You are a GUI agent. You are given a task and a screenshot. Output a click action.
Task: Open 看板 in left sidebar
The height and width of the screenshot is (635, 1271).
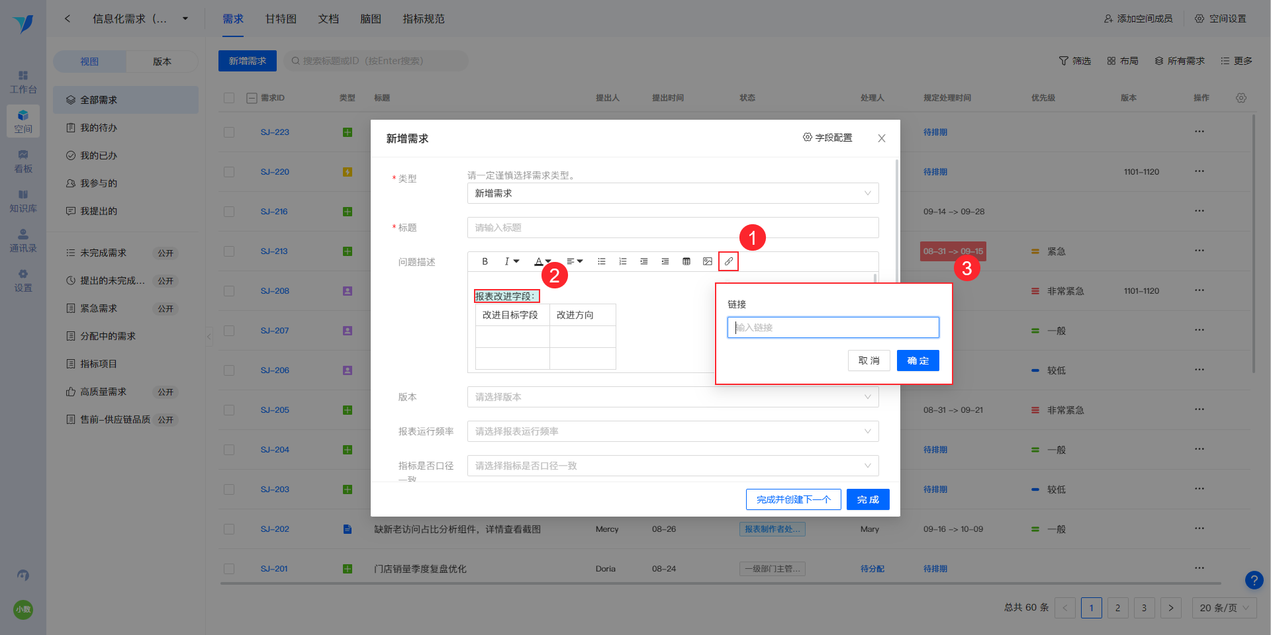(23, 161)
